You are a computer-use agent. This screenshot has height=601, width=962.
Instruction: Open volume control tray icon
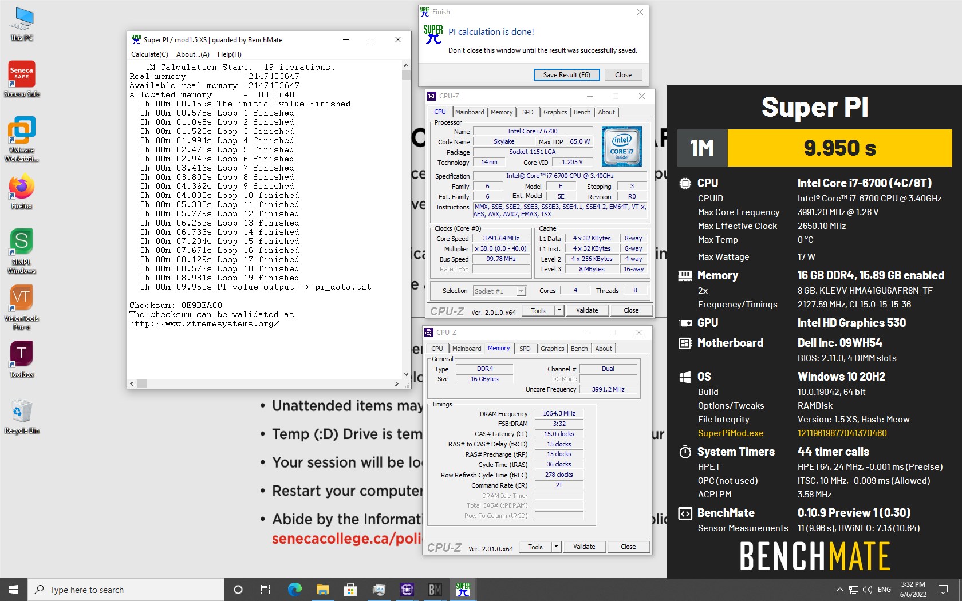867,590
